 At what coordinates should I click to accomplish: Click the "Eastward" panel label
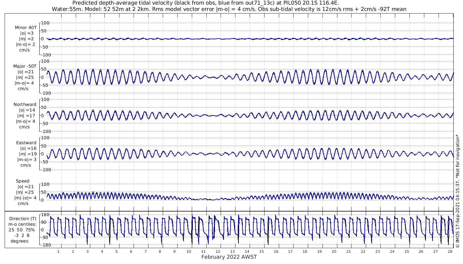pyautogui.click(x=26, y=143)
